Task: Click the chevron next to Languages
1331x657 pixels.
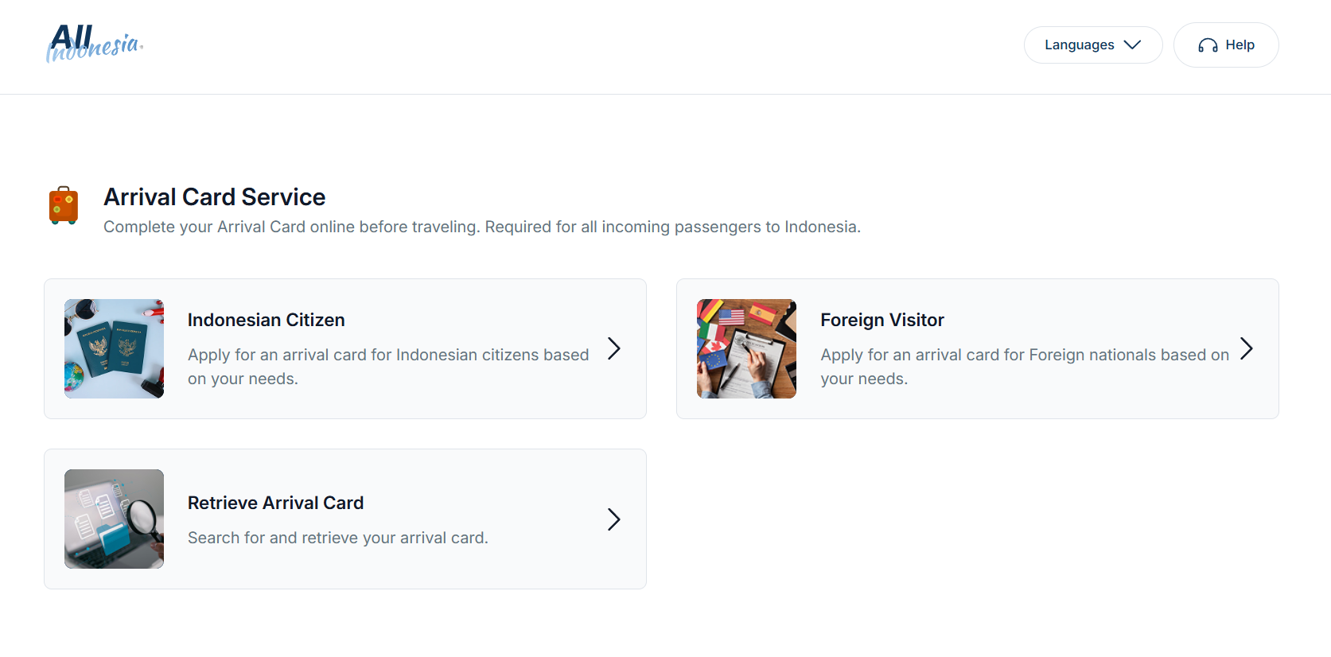Action: click(1134, 45)
